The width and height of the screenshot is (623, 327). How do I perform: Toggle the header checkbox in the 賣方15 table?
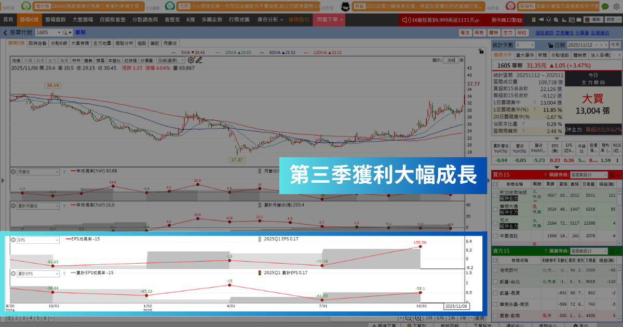pos(494,260)
